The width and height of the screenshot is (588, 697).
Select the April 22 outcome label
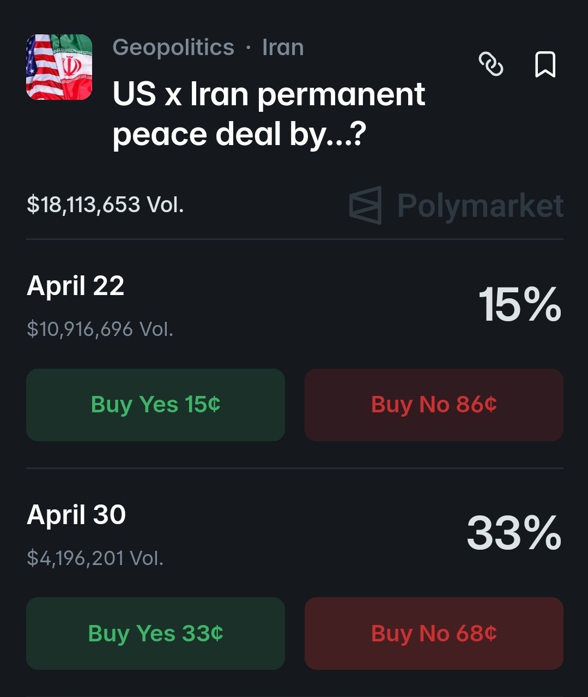pos(76,286)
